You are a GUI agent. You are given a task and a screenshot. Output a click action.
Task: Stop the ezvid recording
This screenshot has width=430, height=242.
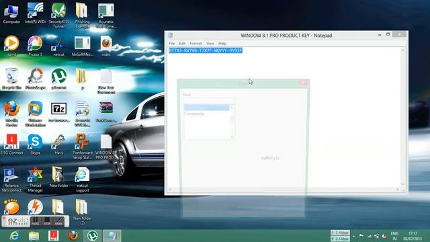tap(47, 221)
